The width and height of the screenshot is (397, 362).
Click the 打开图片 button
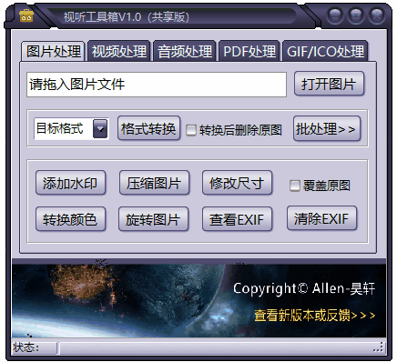(x=329, y=84)
